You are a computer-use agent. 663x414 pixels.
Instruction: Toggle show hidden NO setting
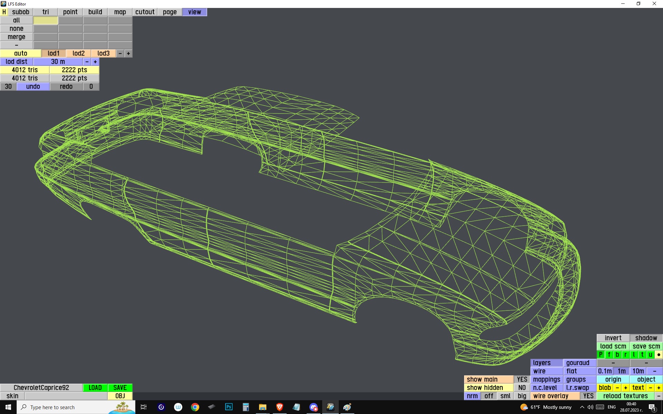522,387
